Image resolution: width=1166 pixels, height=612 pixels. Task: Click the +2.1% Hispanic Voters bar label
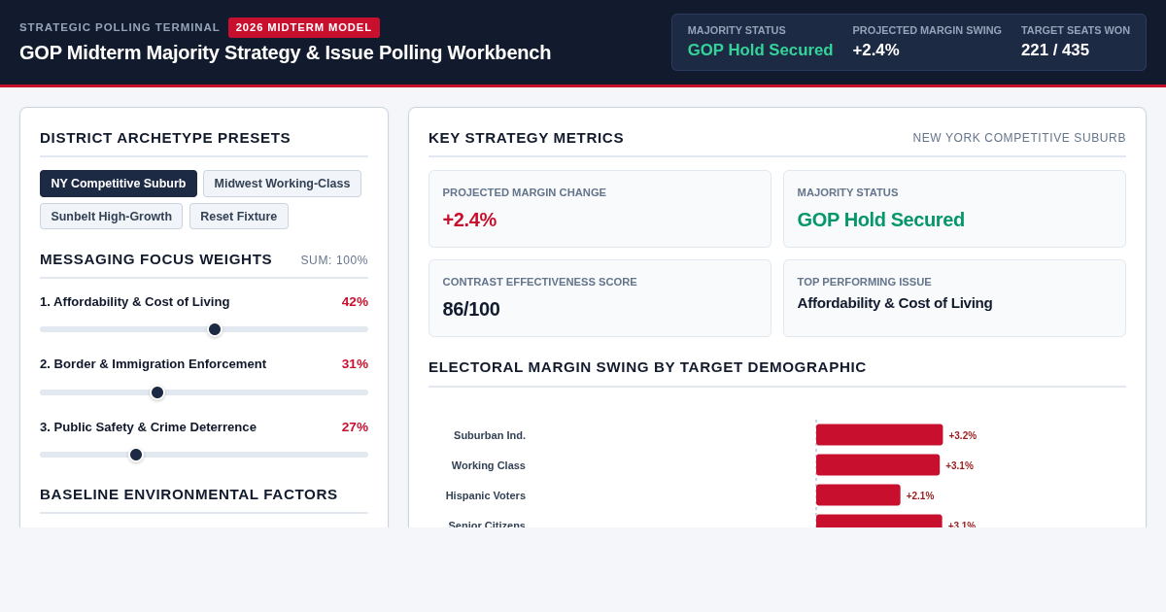tap(920, 496)
